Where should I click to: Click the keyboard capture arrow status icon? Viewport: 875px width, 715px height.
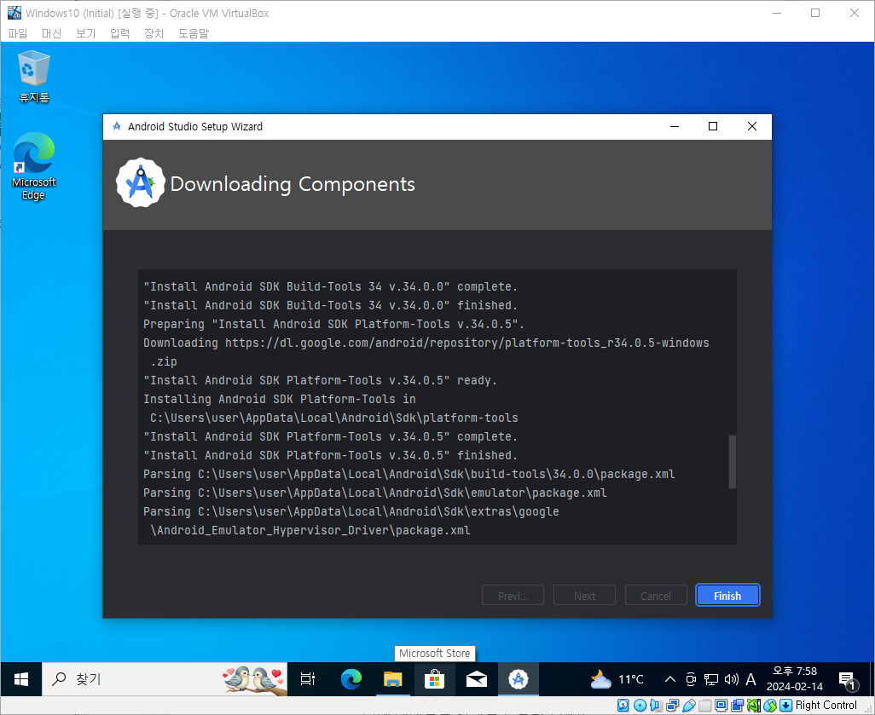(x=785, y=706)
